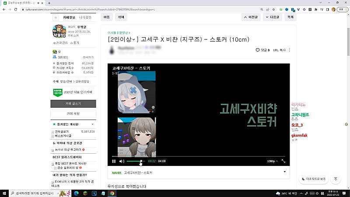The height and width of the screenshot is (197, 350).
Task: Pause the video playback
Action: (114, 161)
